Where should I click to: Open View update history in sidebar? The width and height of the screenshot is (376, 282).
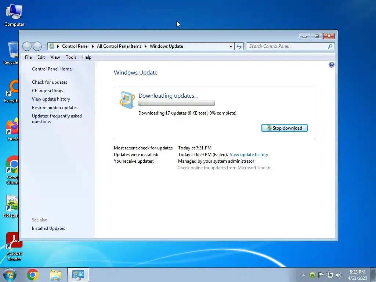(51, 99)
